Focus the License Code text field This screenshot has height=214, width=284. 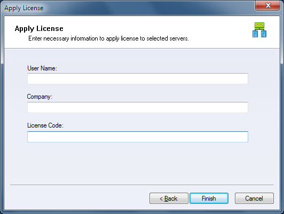138,137
